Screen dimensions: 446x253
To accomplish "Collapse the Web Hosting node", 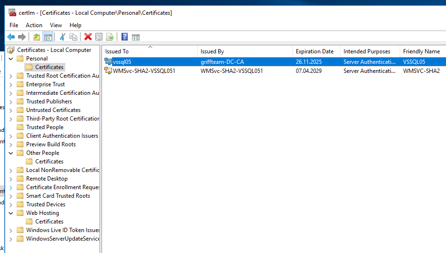I will pyautogui.click(x=11, y=213).
